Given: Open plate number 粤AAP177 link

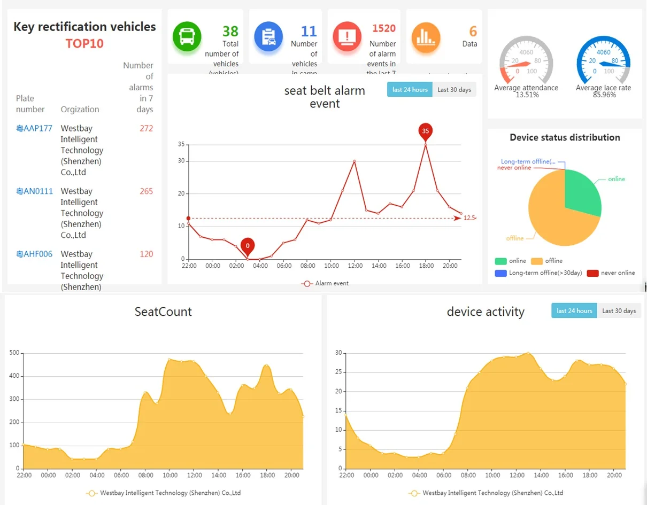Looking at the screenshot, I should (34, 128).
